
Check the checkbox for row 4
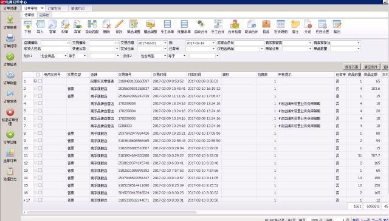pyautogui.click(x=40, y=103)
